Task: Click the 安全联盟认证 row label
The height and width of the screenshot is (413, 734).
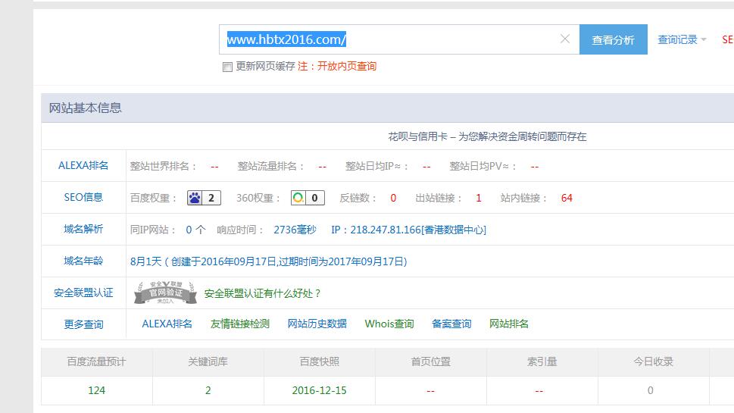Action: [83, 293]
